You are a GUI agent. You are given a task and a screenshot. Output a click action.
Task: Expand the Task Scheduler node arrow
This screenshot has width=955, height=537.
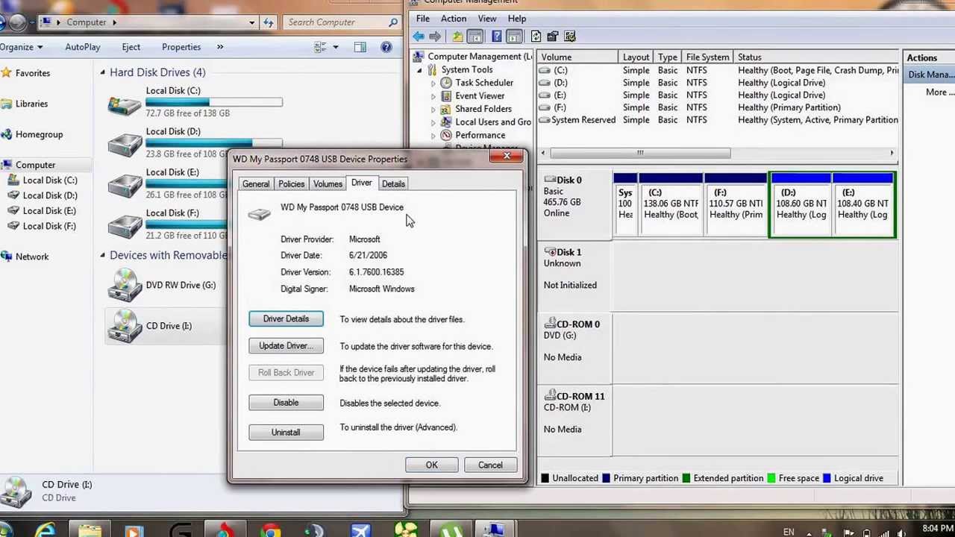(x=433, y=84)
